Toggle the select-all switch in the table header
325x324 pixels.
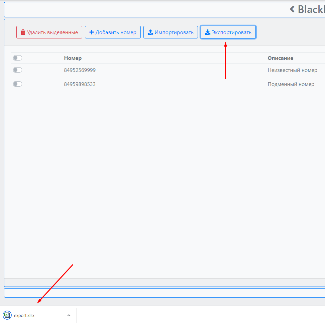pos(17,58)
